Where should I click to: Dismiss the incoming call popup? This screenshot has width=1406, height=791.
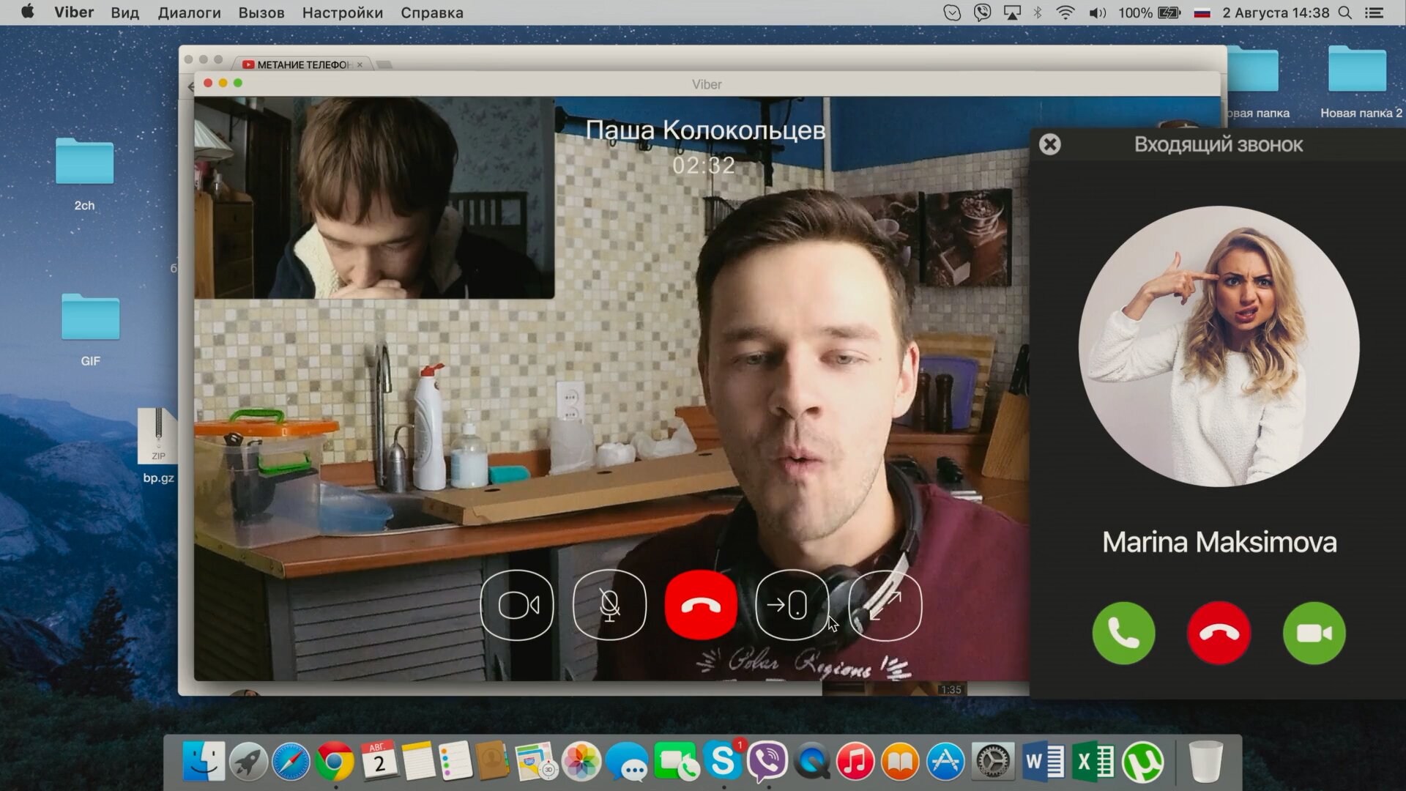[1049, 144]
